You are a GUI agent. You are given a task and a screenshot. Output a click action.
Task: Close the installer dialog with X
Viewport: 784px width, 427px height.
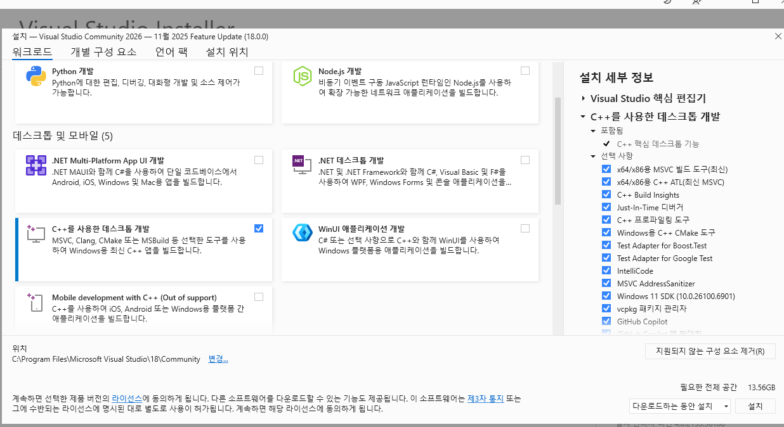pos(778,36)
